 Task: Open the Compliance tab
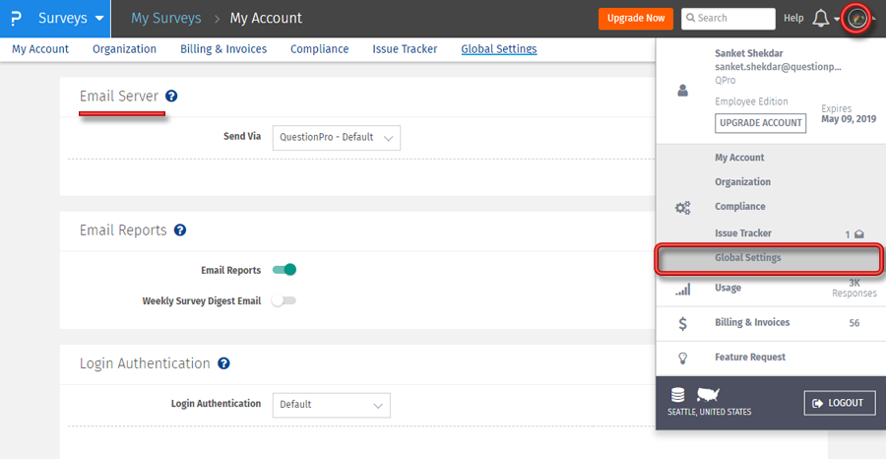point(319,49)
